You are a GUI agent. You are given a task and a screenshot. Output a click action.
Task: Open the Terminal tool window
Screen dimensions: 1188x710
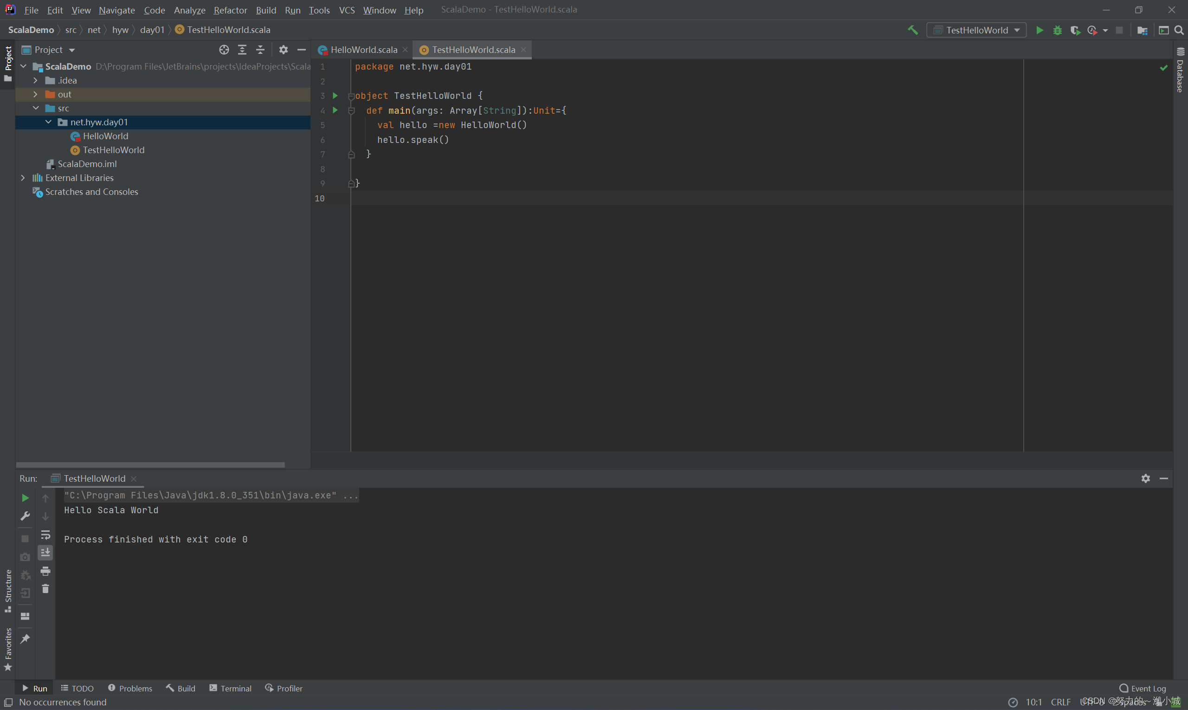[x=231, y=688]
